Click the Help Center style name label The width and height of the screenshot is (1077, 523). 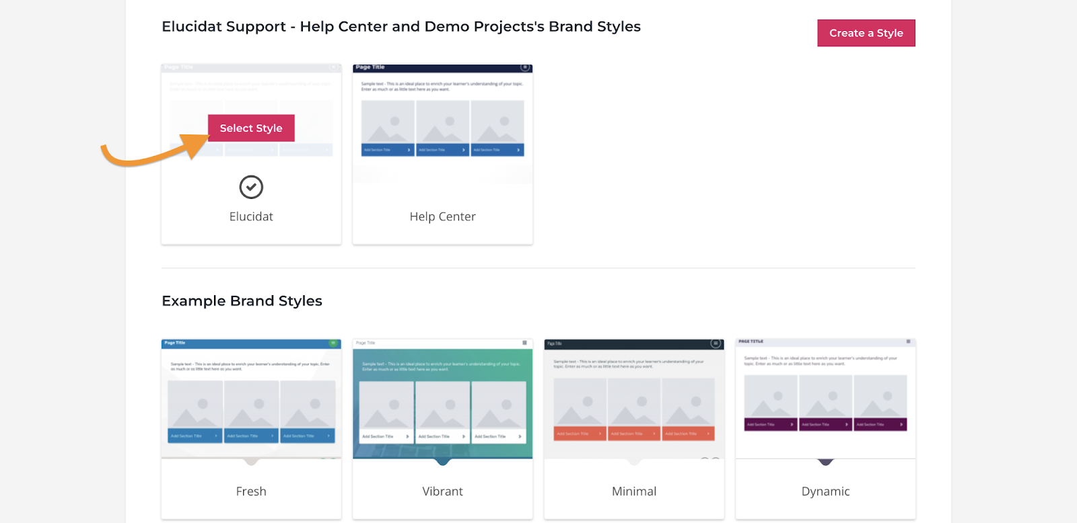(x=443, y=216)
